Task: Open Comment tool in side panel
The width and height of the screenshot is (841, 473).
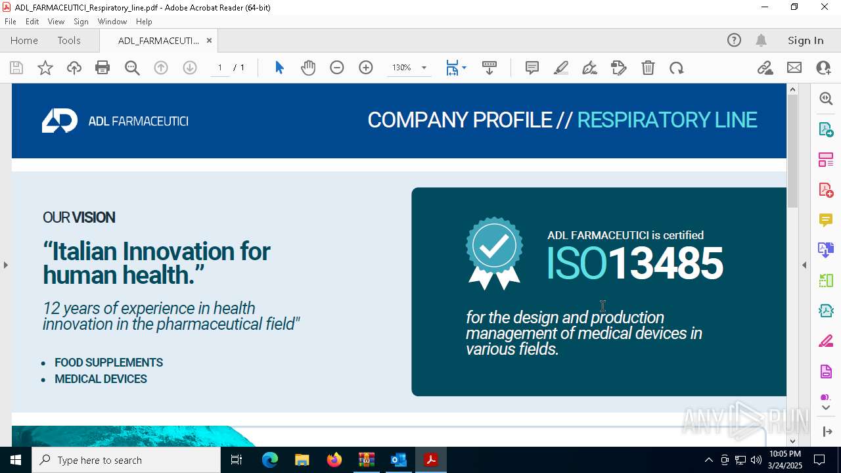Action: click(826, 219)
